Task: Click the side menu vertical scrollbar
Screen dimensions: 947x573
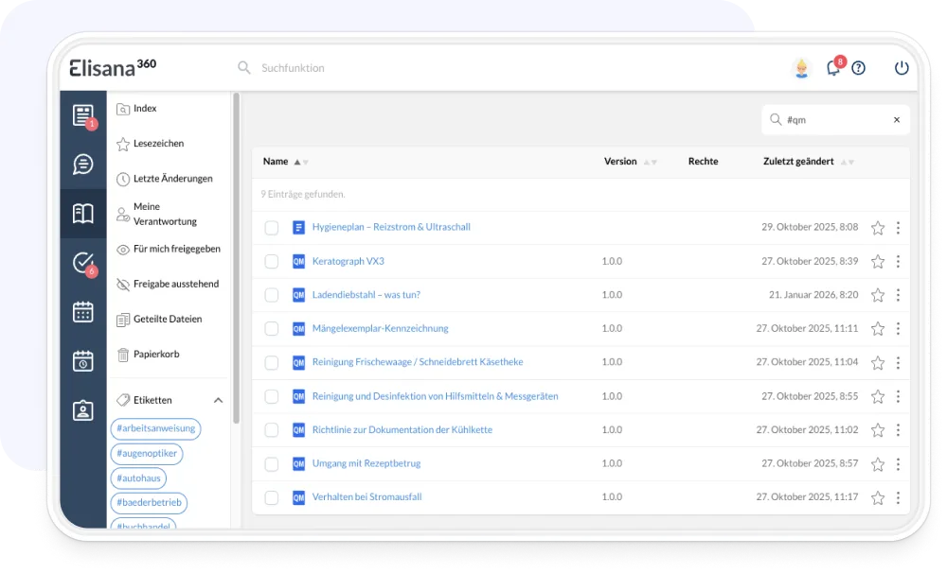Action: coord(236,258)
